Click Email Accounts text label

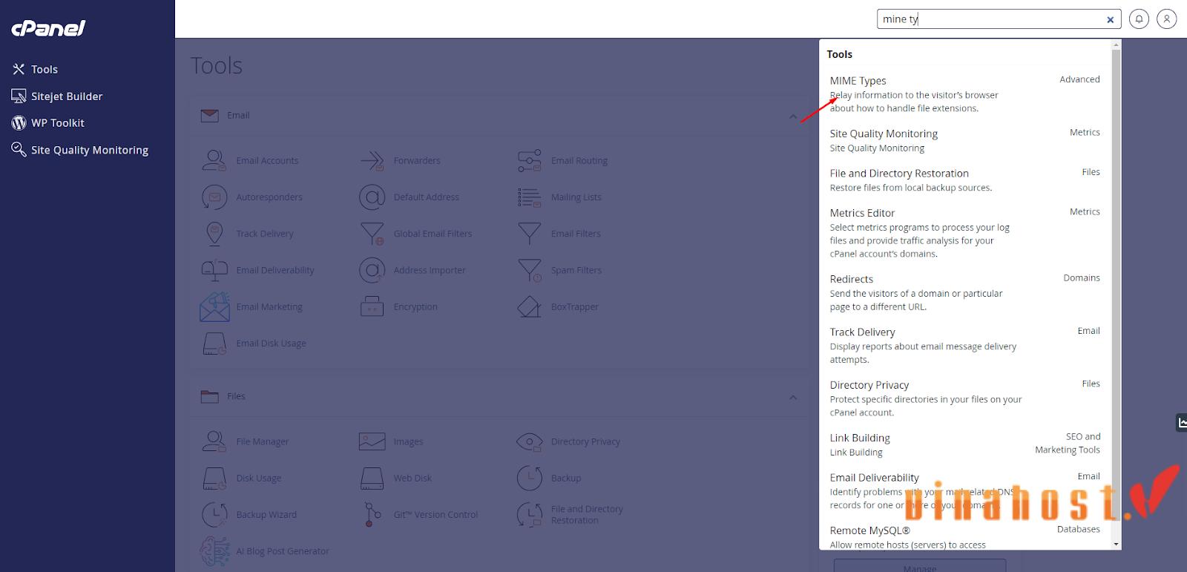click(267, 160)
